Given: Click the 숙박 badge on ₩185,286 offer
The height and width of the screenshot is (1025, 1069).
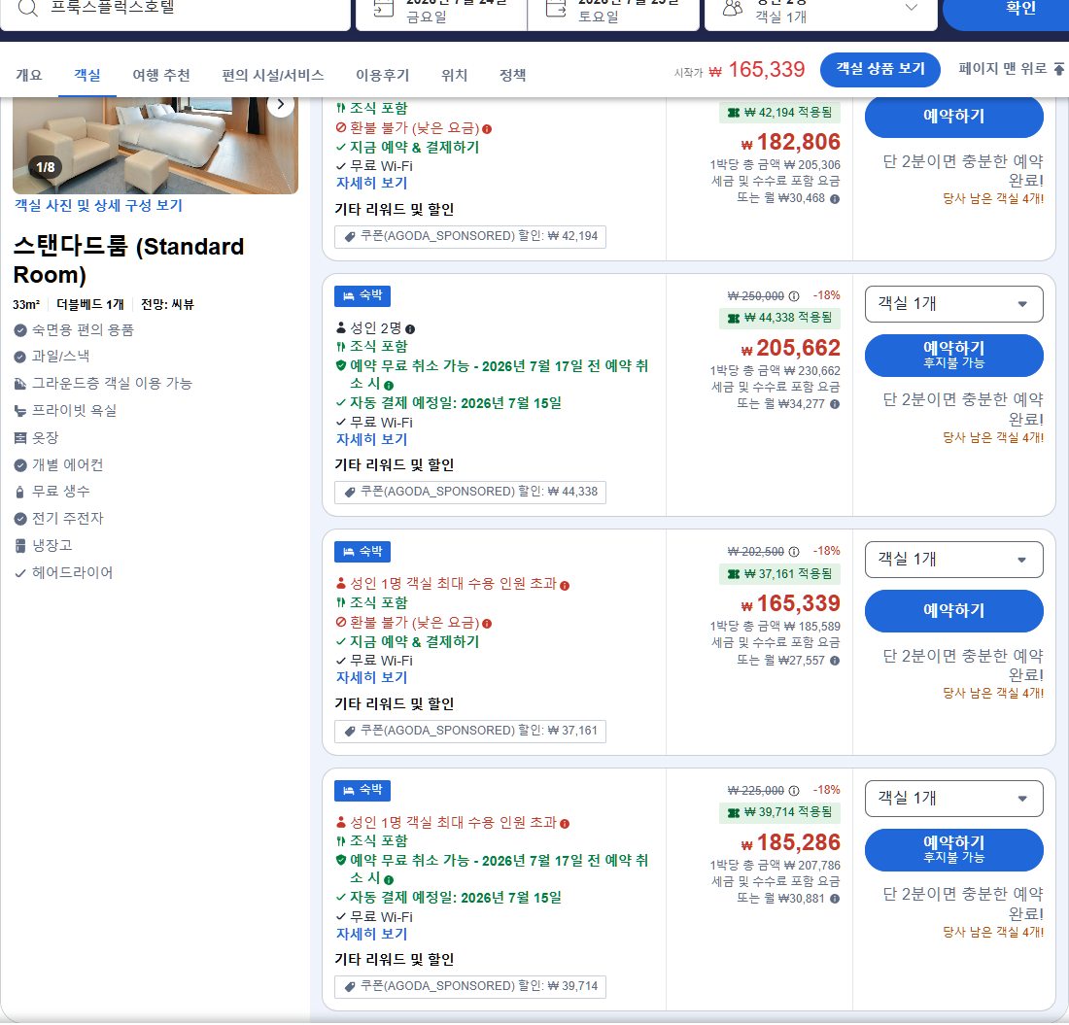Looking at the screenshot, I should pos(362,791).
